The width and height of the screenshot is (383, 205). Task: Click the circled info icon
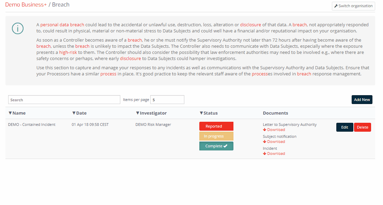(x=18, y=28)
